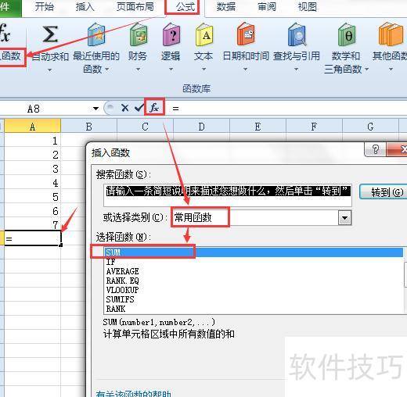Select RANK.EQ in the function list
Viewport: 407px width, 397px height.
[254, 281]
